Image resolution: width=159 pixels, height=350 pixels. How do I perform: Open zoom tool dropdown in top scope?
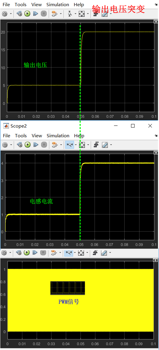pos(75,14)
